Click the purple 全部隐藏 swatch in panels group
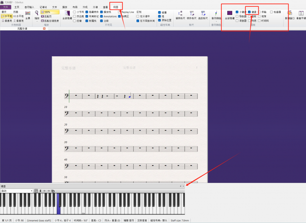 (x=229, y=13)
